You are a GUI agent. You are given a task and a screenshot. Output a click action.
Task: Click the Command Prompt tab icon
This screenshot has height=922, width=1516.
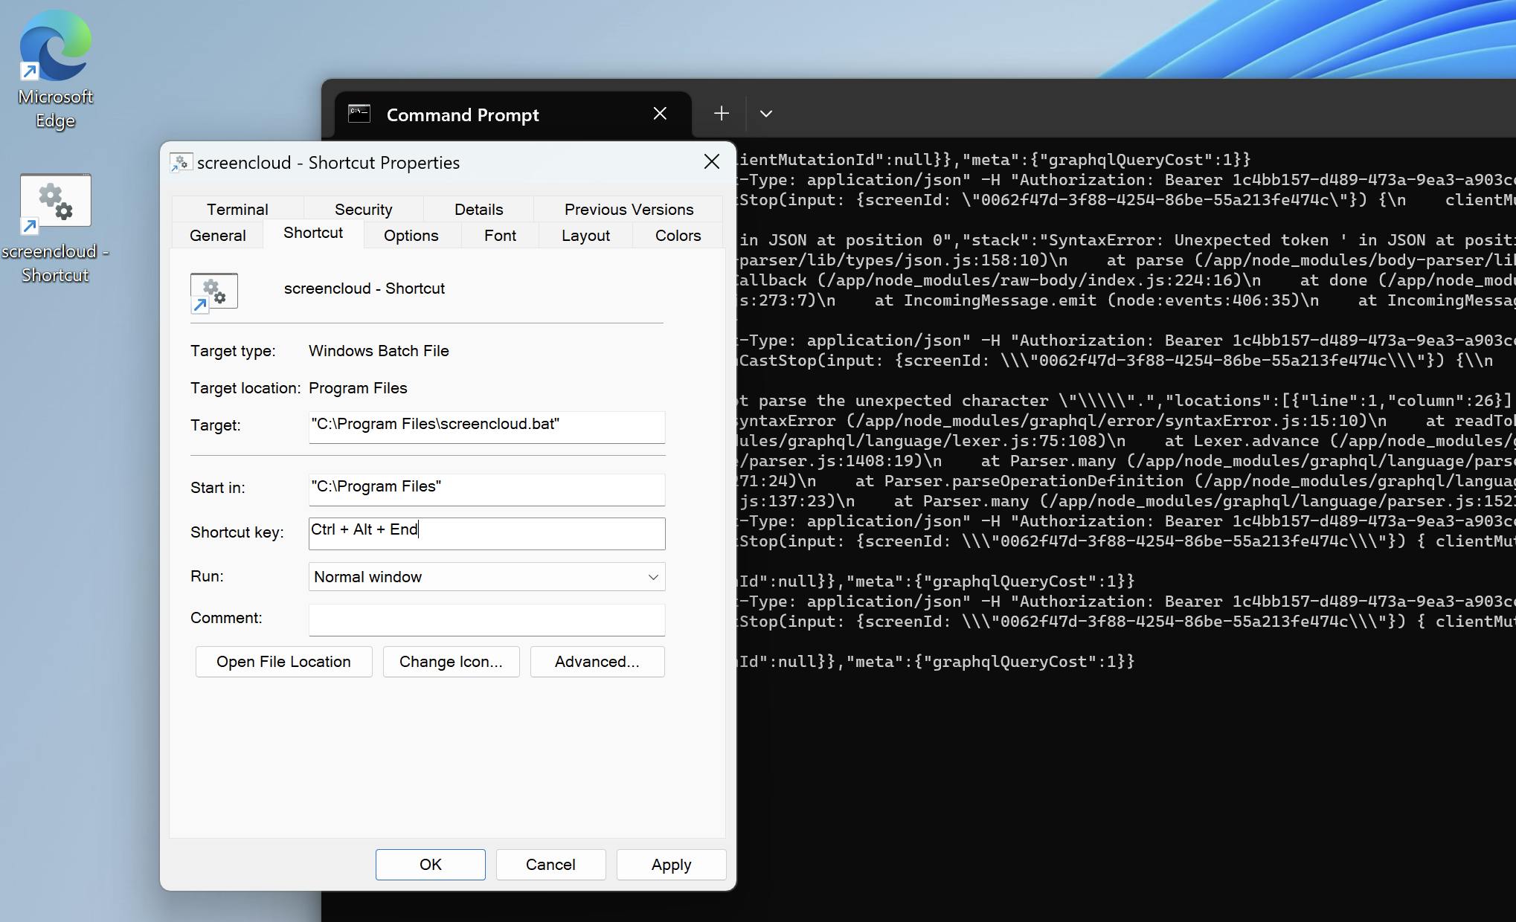click(x=359, y=114)
